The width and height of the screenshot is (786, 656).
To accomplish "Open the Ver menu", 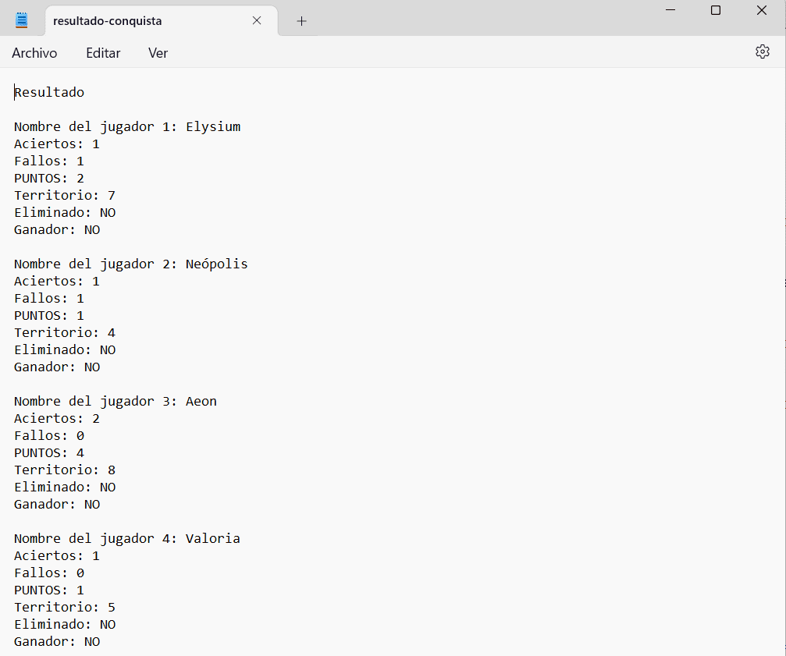I will [x=158, y=53].
